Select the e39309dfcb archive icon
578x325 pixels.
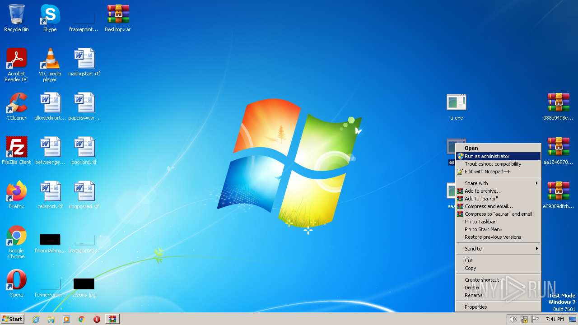[x=558, y=195]
